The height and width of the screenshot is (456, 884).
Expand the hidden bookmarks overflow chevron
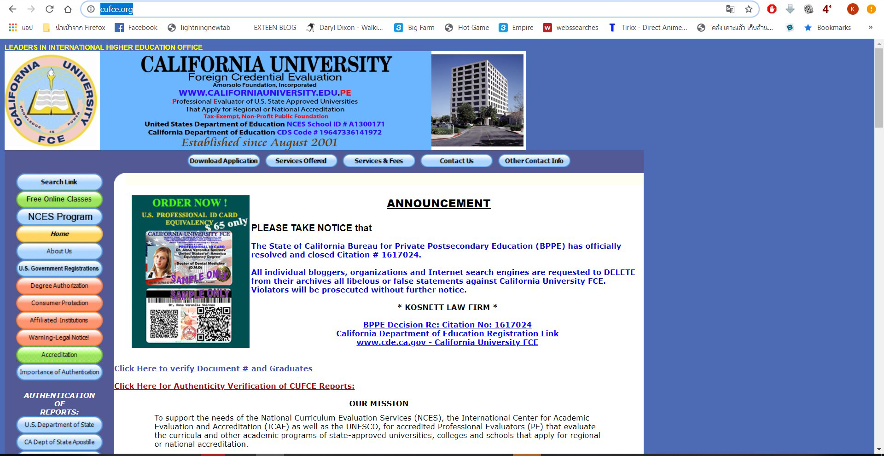[x=870, y=28]
